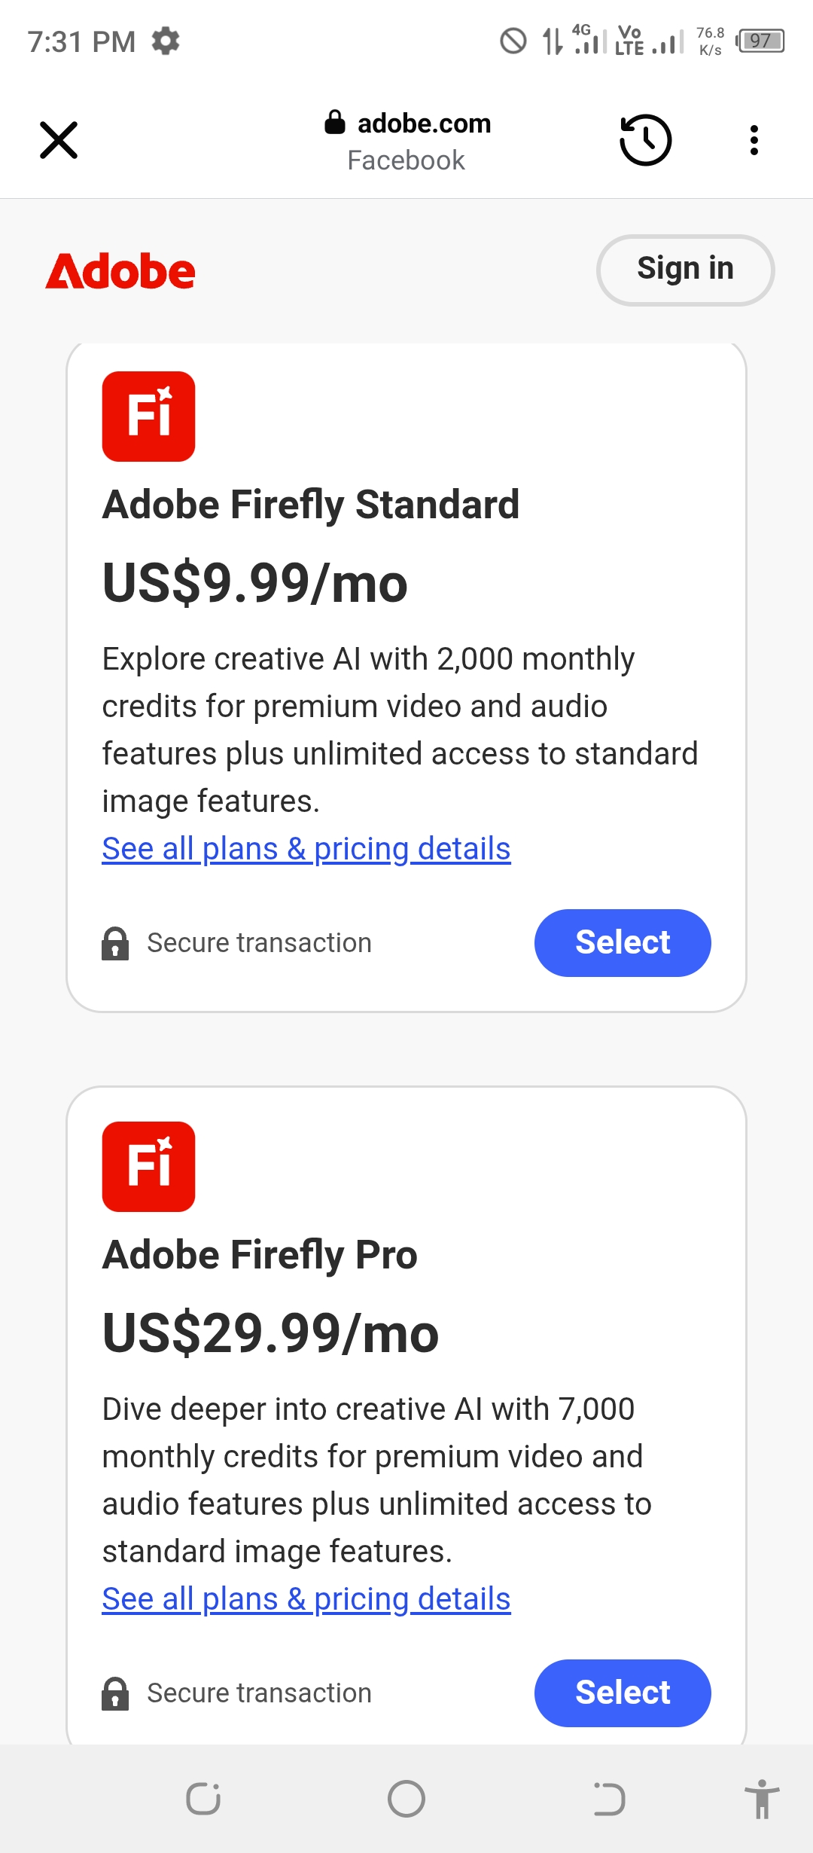This screenshot has height=1853, width=813.
Task: Tap the Adobe logo
Action: pos(120,271)
